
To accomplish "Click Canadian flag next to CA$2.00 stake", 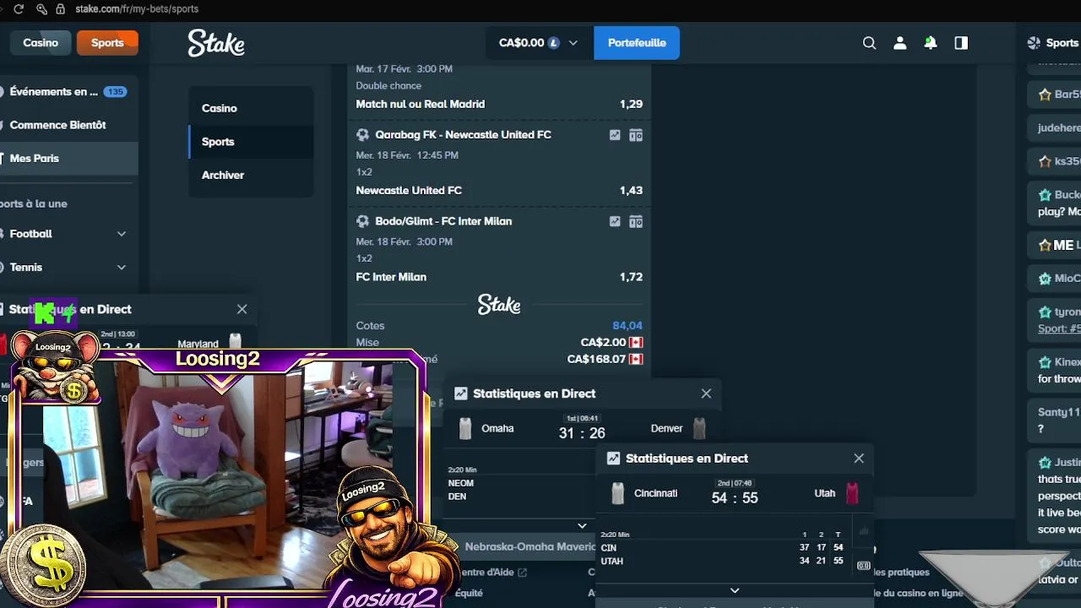I will point(636,342).
